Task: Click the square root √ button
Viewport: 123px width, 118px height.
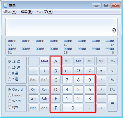Action: pos(113,71)
